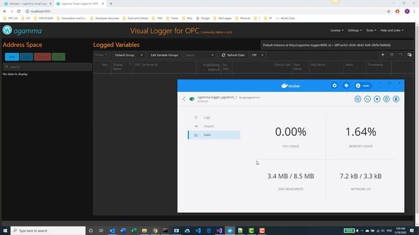
Task: Open the License menu
Action: click(337, 31)
